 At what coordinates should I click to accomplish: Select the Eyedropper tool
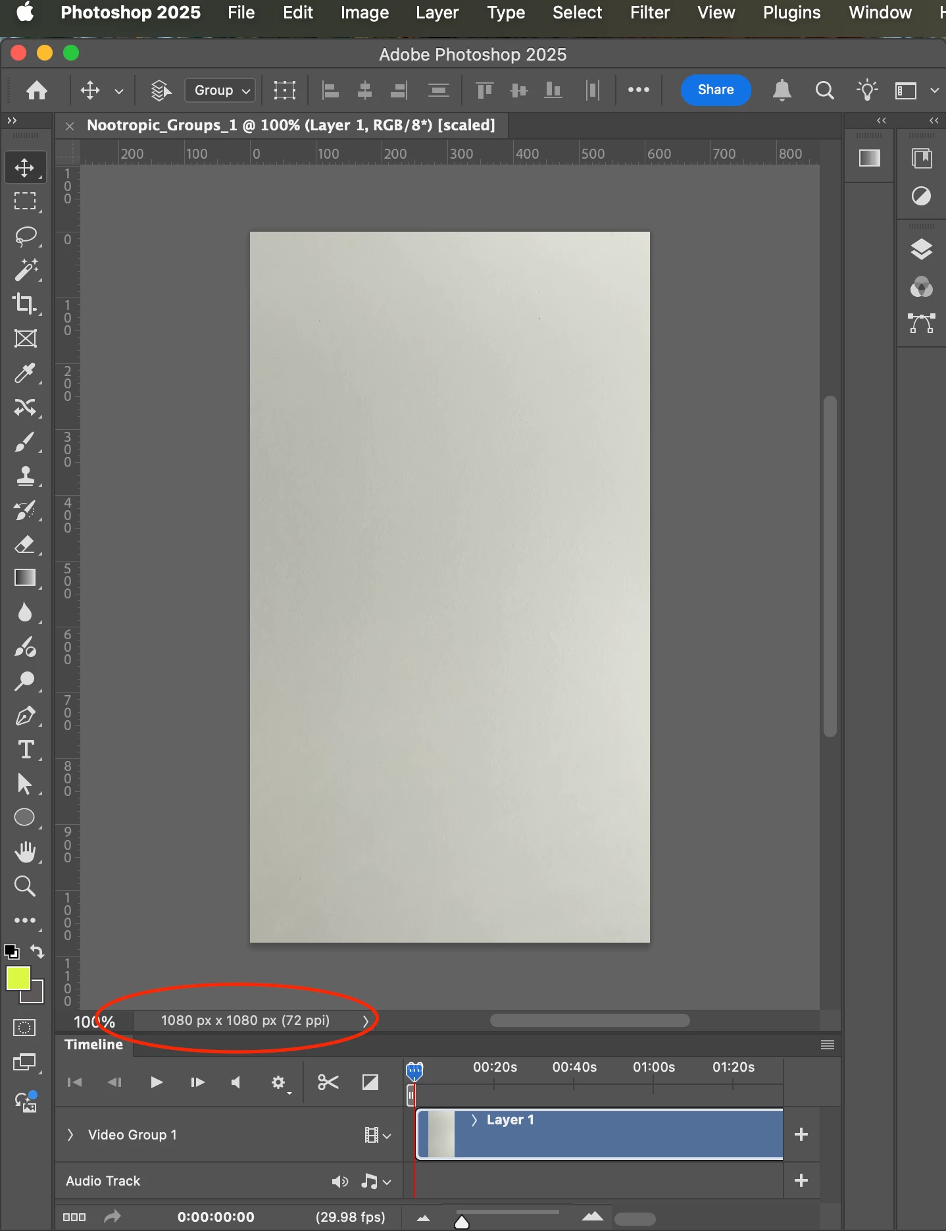(x=25, y=373)
